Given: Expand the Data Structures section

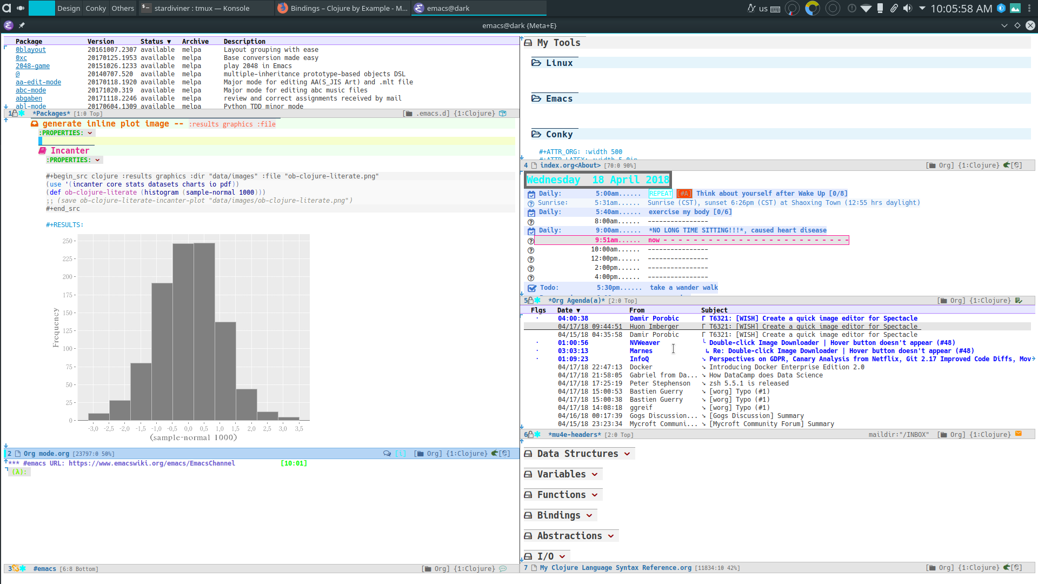Looking at the screenshot, I should point(627,454).
